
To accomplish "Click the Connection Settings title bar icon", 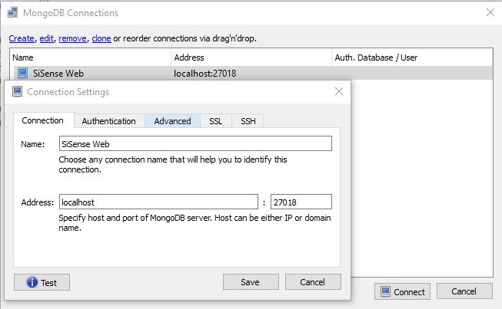I will [x=17, y=91].
